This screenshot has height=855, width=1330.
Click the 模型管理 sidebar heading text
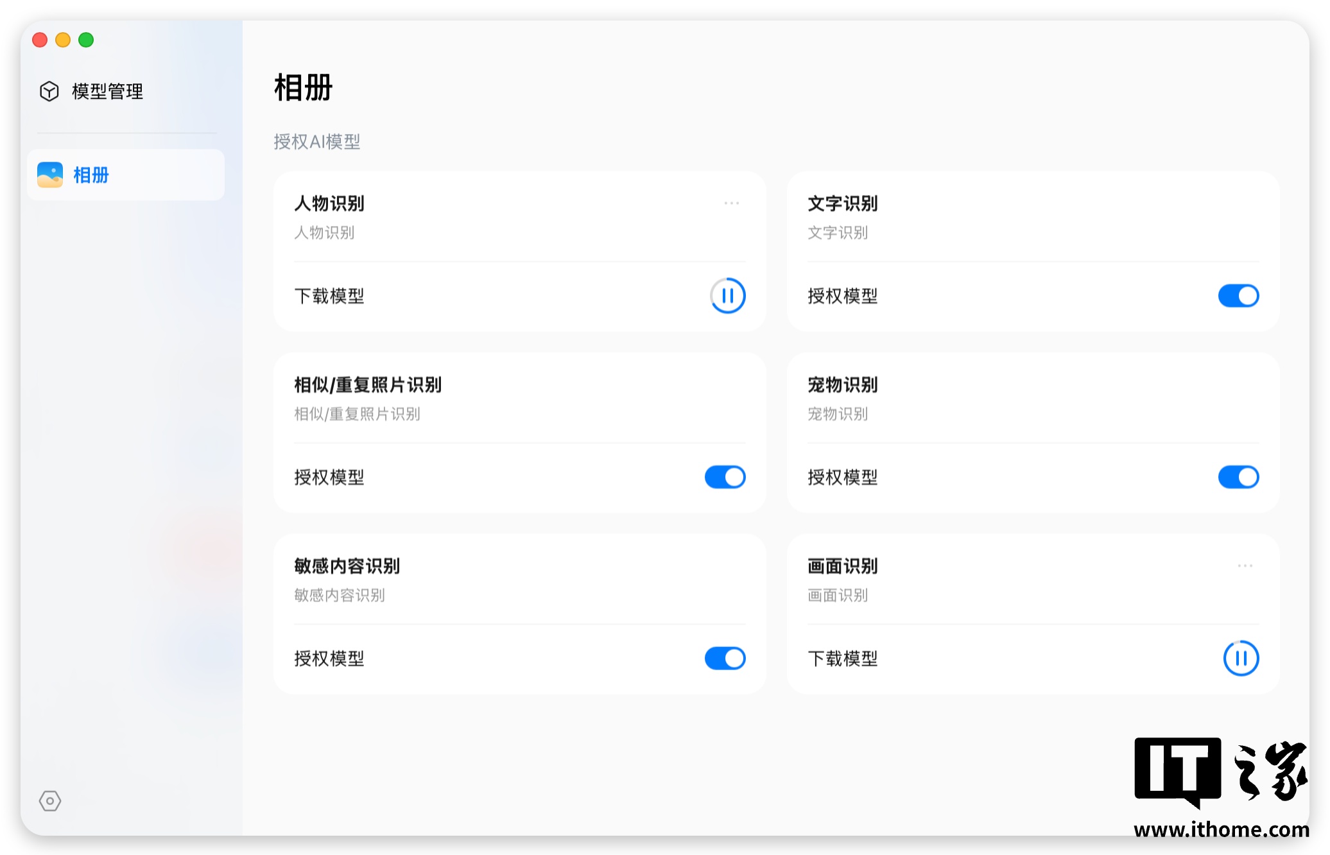point(107,92)
